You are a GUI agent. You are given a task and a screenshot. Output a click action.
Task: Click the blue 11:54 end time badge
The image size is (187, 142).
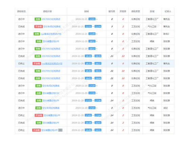(x=98, y=26)
